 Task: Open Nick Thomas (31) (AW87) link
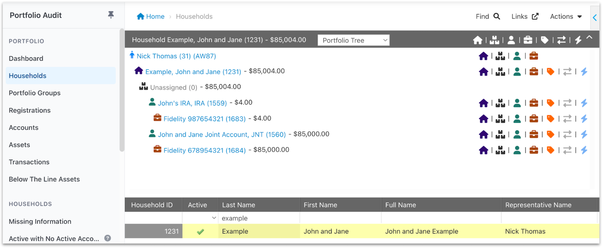pos(176,56)
